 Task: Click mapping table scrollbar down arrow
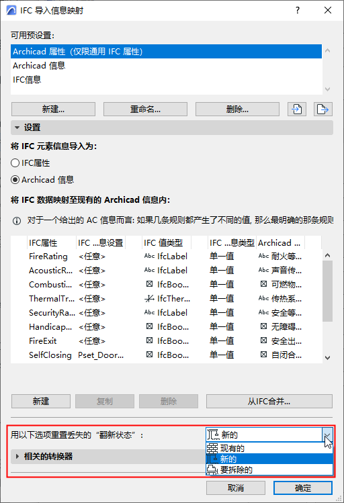click(x=328, y=358)
